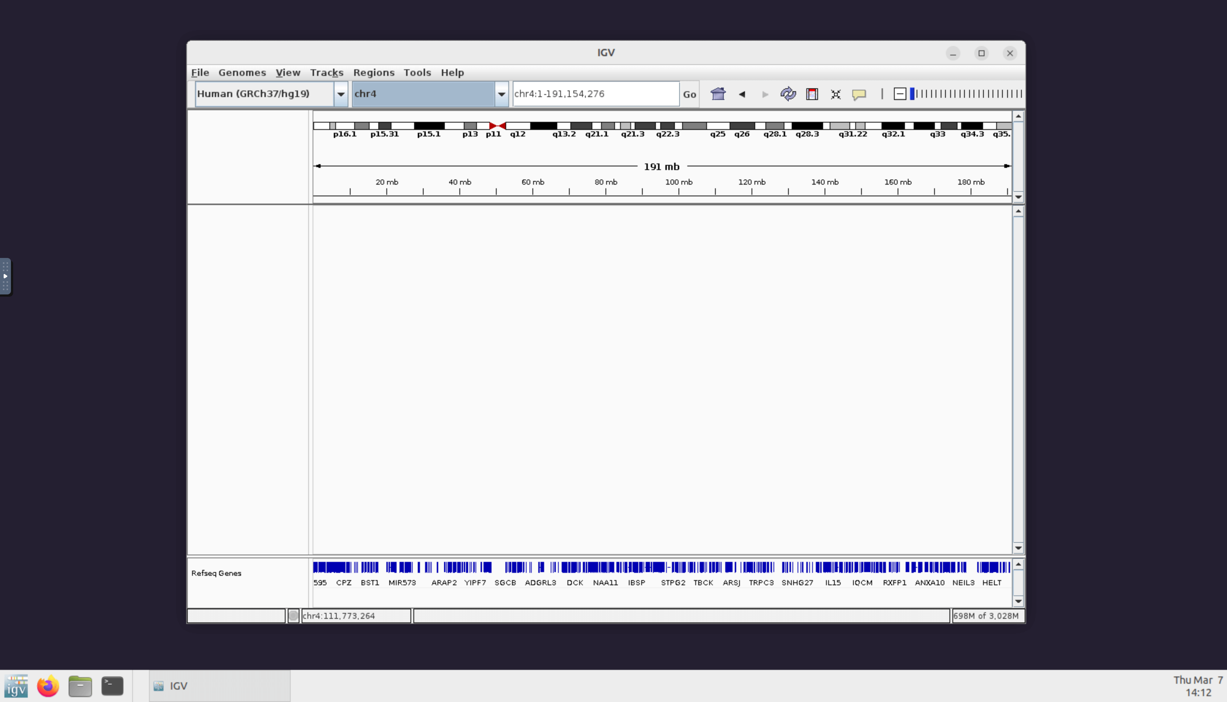This screenshot has height=702, width=1227.
Task: Click gene label ADGRL3 in Refseq track
Action: (x=540, y=582)
